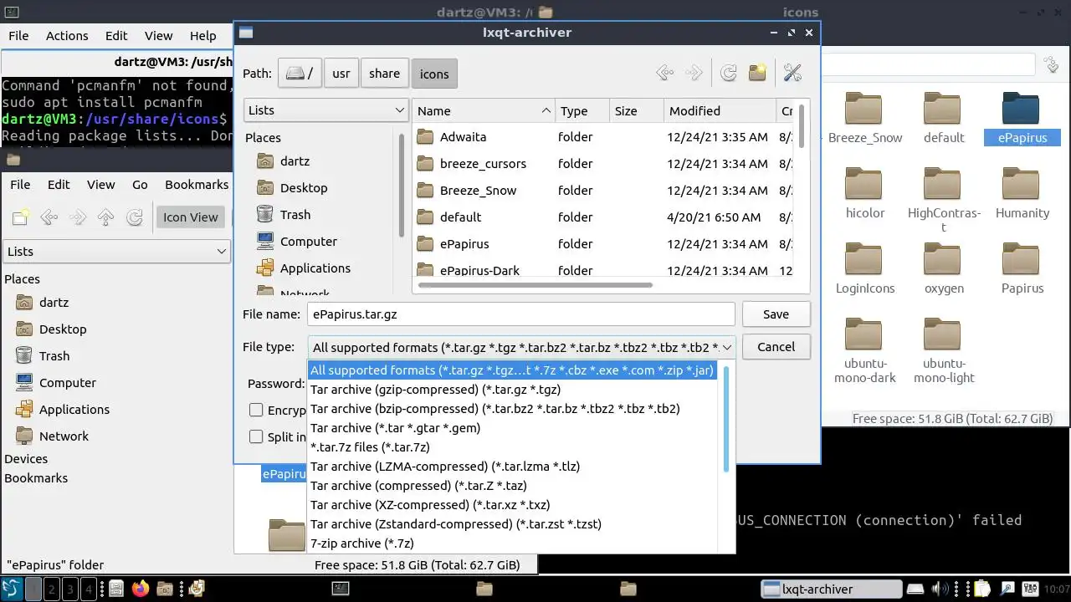The width and height of the screenshot is (1071, 602).
Task: Click the reload icon in lxqt-archiver dialog
Action: [729, 74]
